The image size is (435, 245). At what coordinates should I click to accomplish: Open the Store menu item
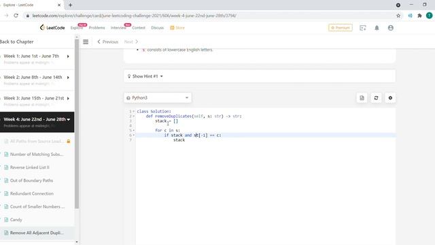pos(177,28)
